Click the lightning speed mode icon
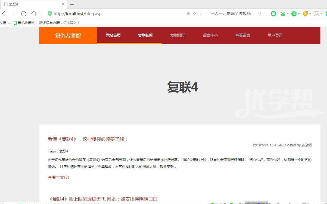 click(x=194, y=14)
